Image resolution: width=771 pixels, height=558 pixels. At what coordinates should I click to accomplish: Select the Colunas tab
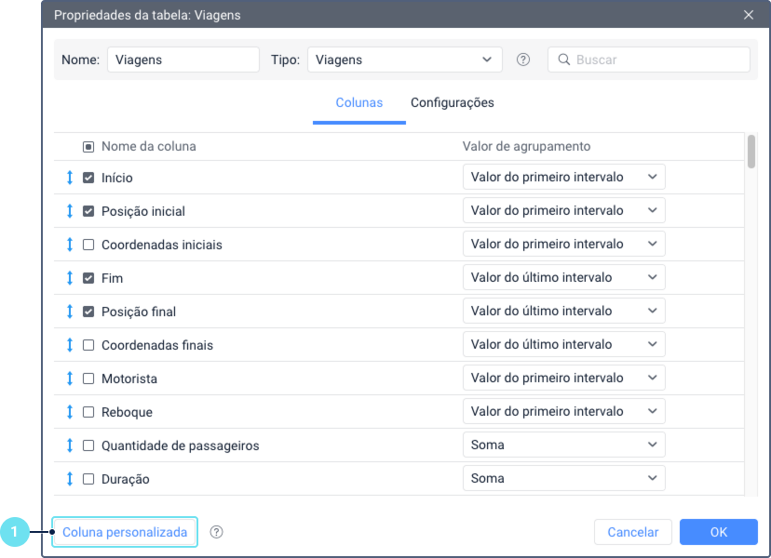[358, 102]
